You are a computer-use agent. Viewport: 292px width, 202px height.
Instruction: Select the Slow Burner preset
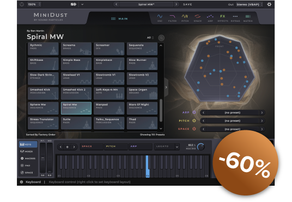click(x=142, y=64)
